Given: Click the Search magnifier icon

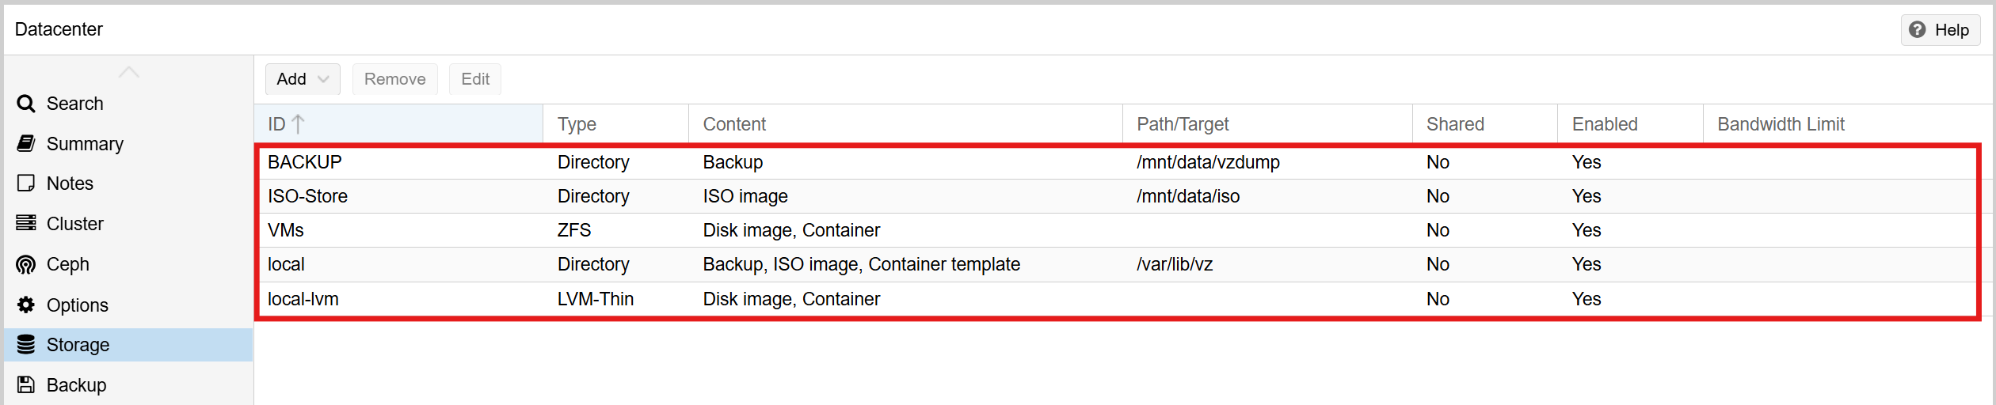Looking at the screenshot, I should 26,104.
